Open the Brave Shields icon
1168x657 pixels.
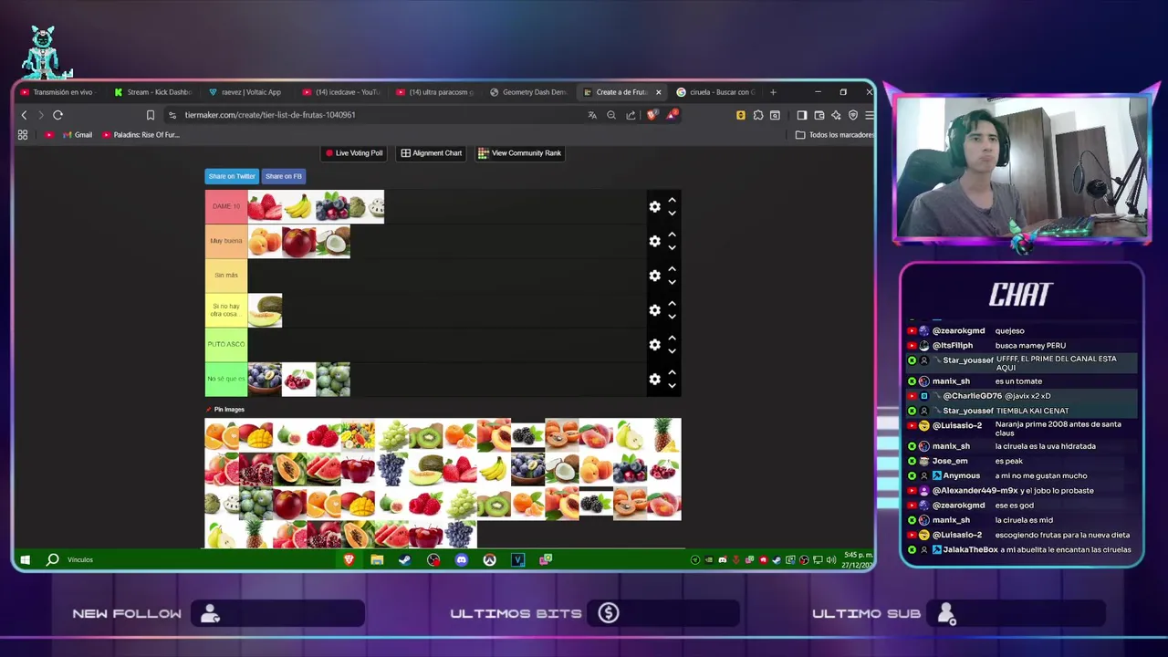pyautogui.click(x=652, y=115)
